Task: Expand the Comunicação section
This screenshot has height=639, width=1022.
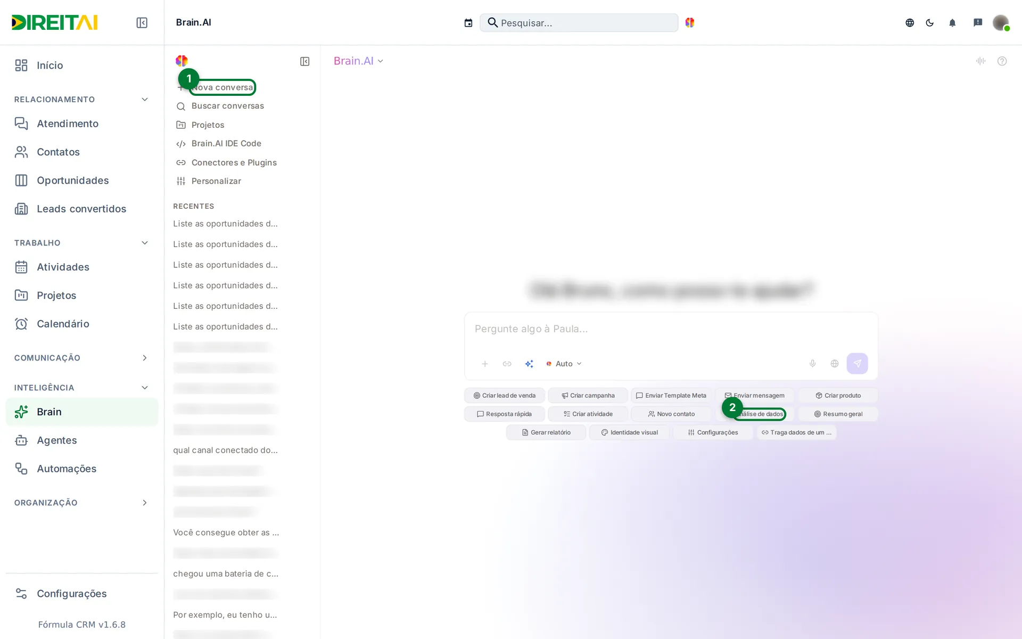Action: coord(145,358)
